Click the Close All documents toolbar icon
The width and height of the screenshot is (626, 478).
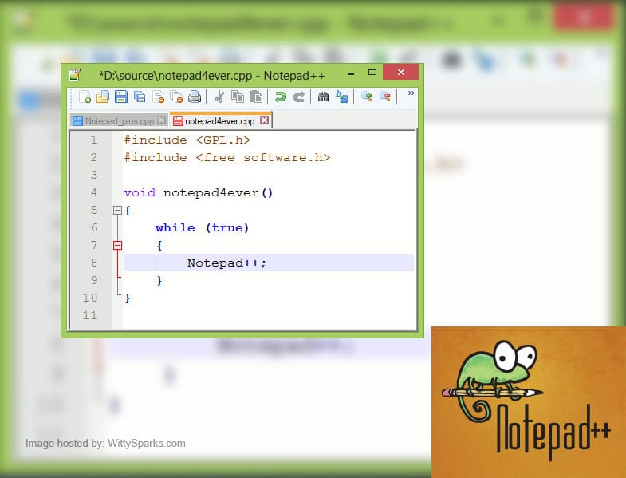point(176,97)
